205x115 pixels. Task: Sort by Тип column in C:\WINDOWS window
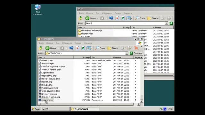(101, 57)
